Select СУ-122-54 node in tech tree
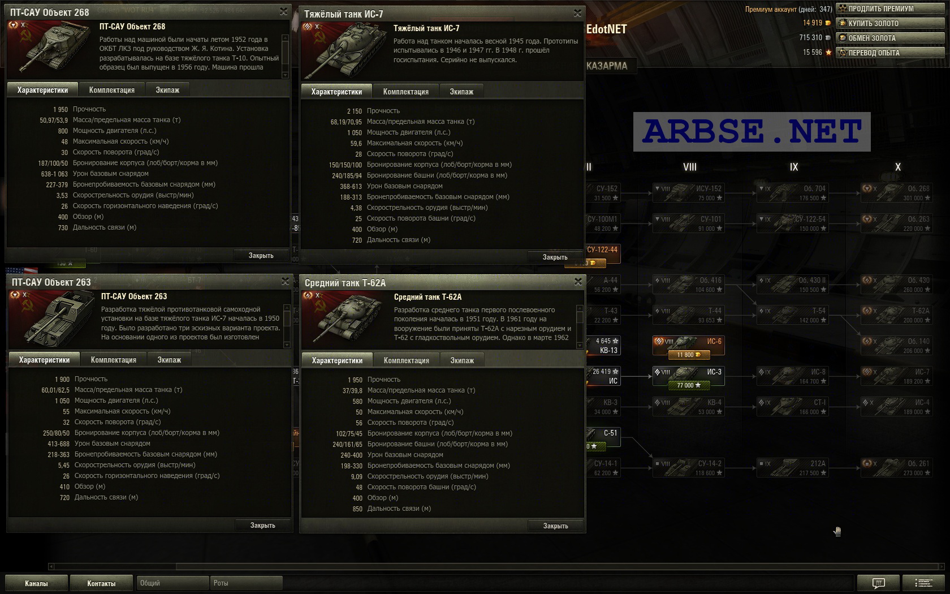This screenshot has height=594, width=950. pyautogui.click(x=792, y=223)
